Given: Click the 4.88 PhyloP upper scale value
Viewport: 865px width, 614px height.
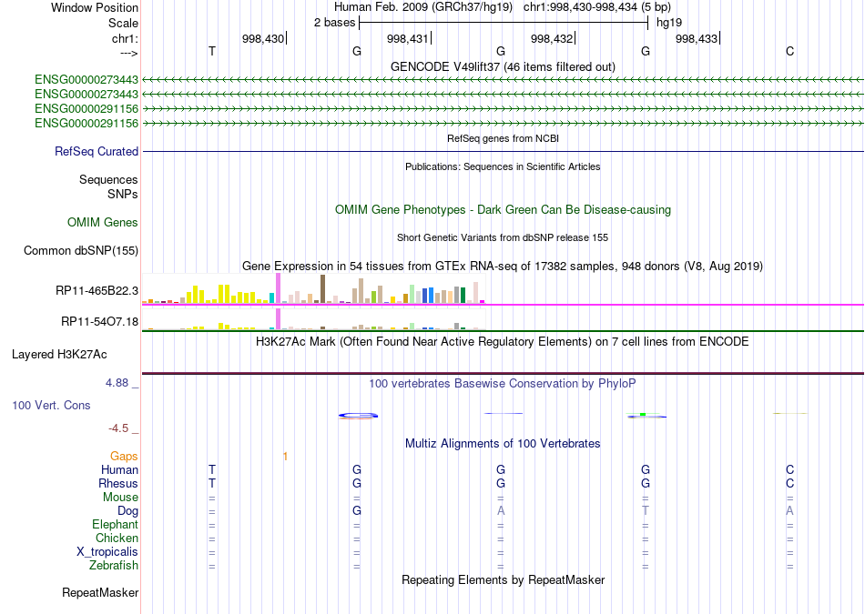Looking at the screenshot, I should coord(117,383).
